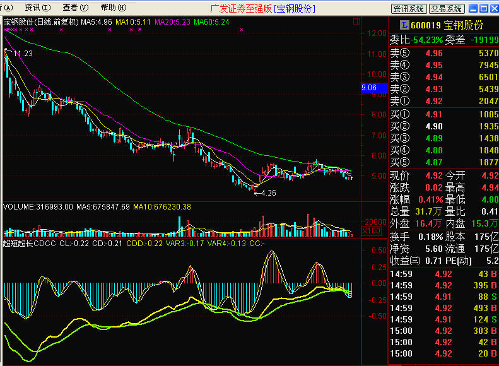
Task: Select the 买③ 4.89 order row
Action: (x=444, y=138)
